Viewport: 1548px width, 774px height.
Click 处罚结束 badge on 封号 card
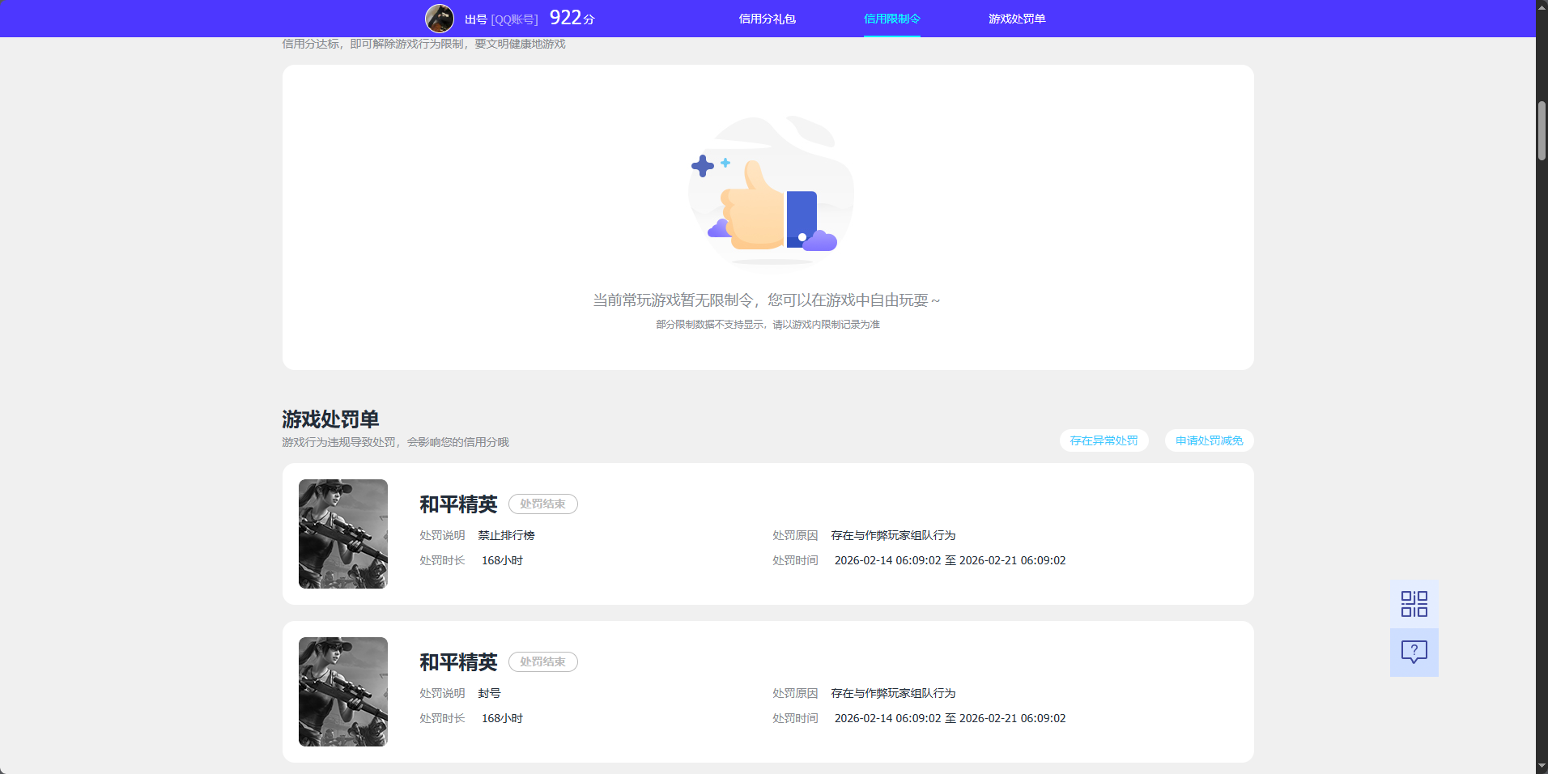coord(542,661)
